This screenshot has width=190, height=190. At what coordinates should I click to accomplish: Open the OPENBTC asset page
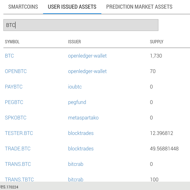(16, 71)
